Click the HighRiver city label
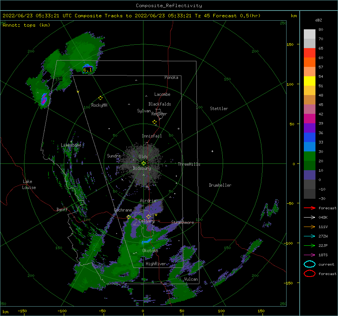This screenshot has width=338, height=316. (x=156, y=264)
